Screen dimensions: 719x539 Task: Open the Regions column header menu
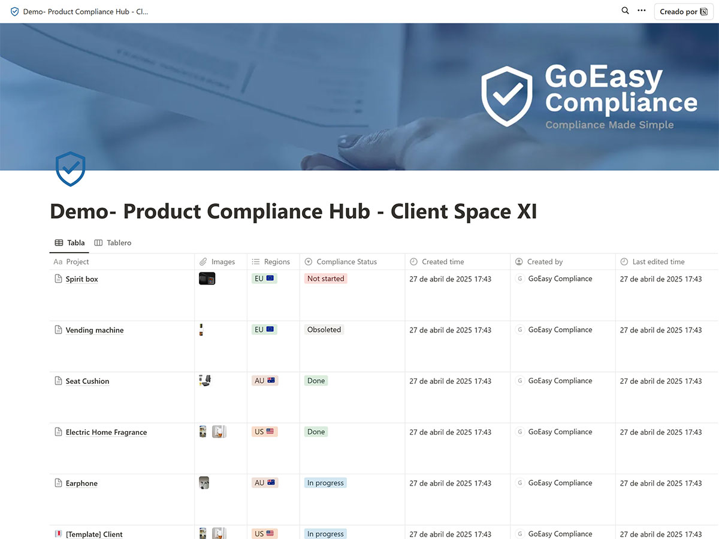[276, 262]
